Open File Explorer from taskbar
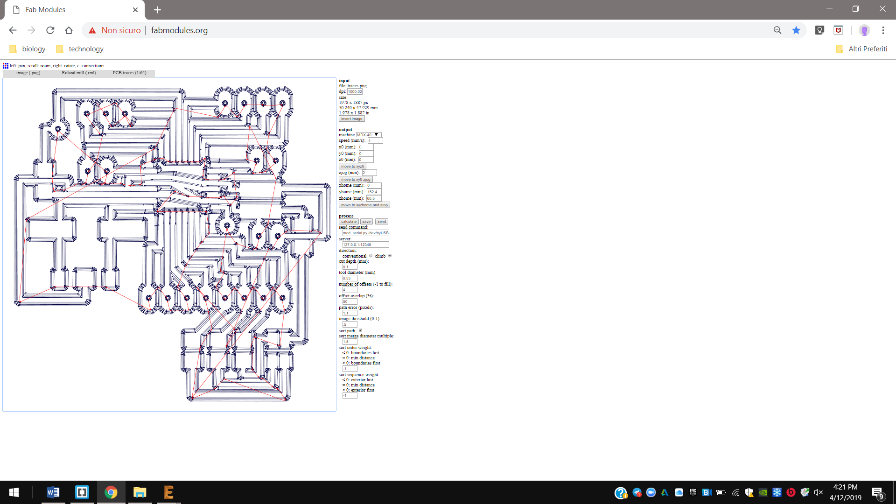 (x=140, y=492)
